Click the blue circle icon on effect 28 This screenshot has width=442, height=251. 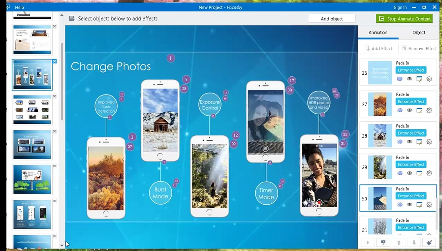point(400,142)
